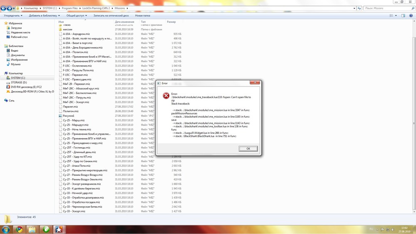This screenshot has height=234, width=416.
Task: Select file Су-25Т - Гостинцы.miz
Action: click(77, 148)
